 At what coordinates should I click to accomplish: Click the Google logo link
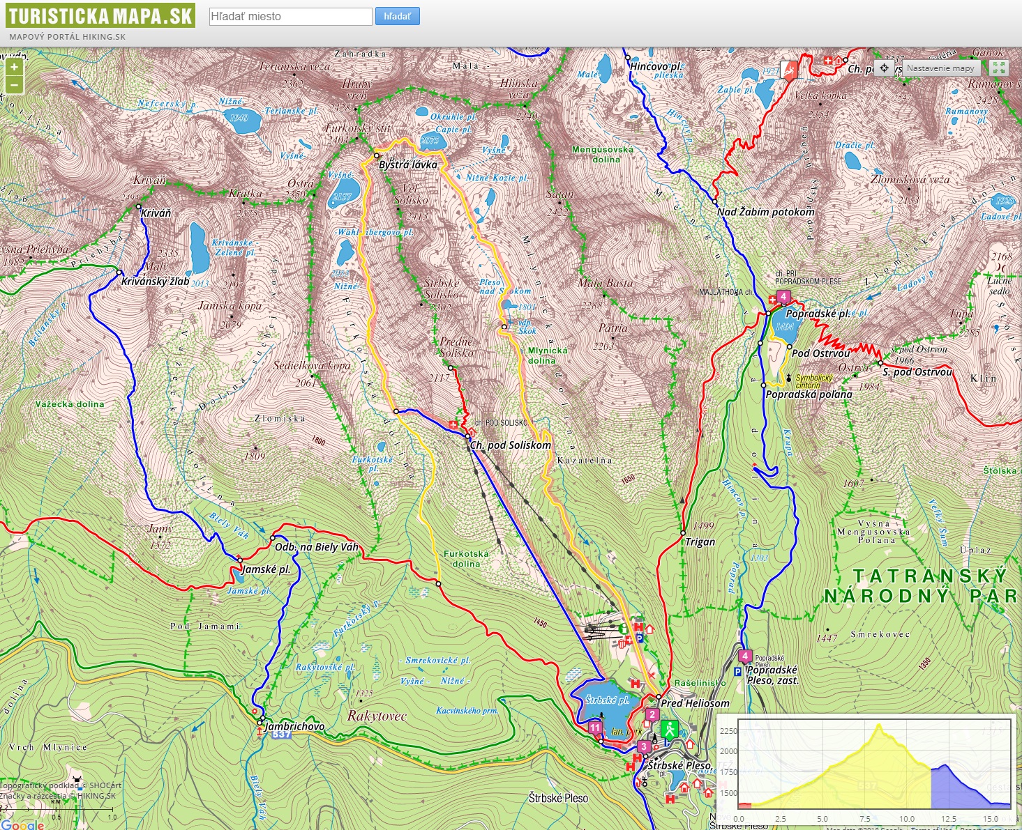click(22, 824)
